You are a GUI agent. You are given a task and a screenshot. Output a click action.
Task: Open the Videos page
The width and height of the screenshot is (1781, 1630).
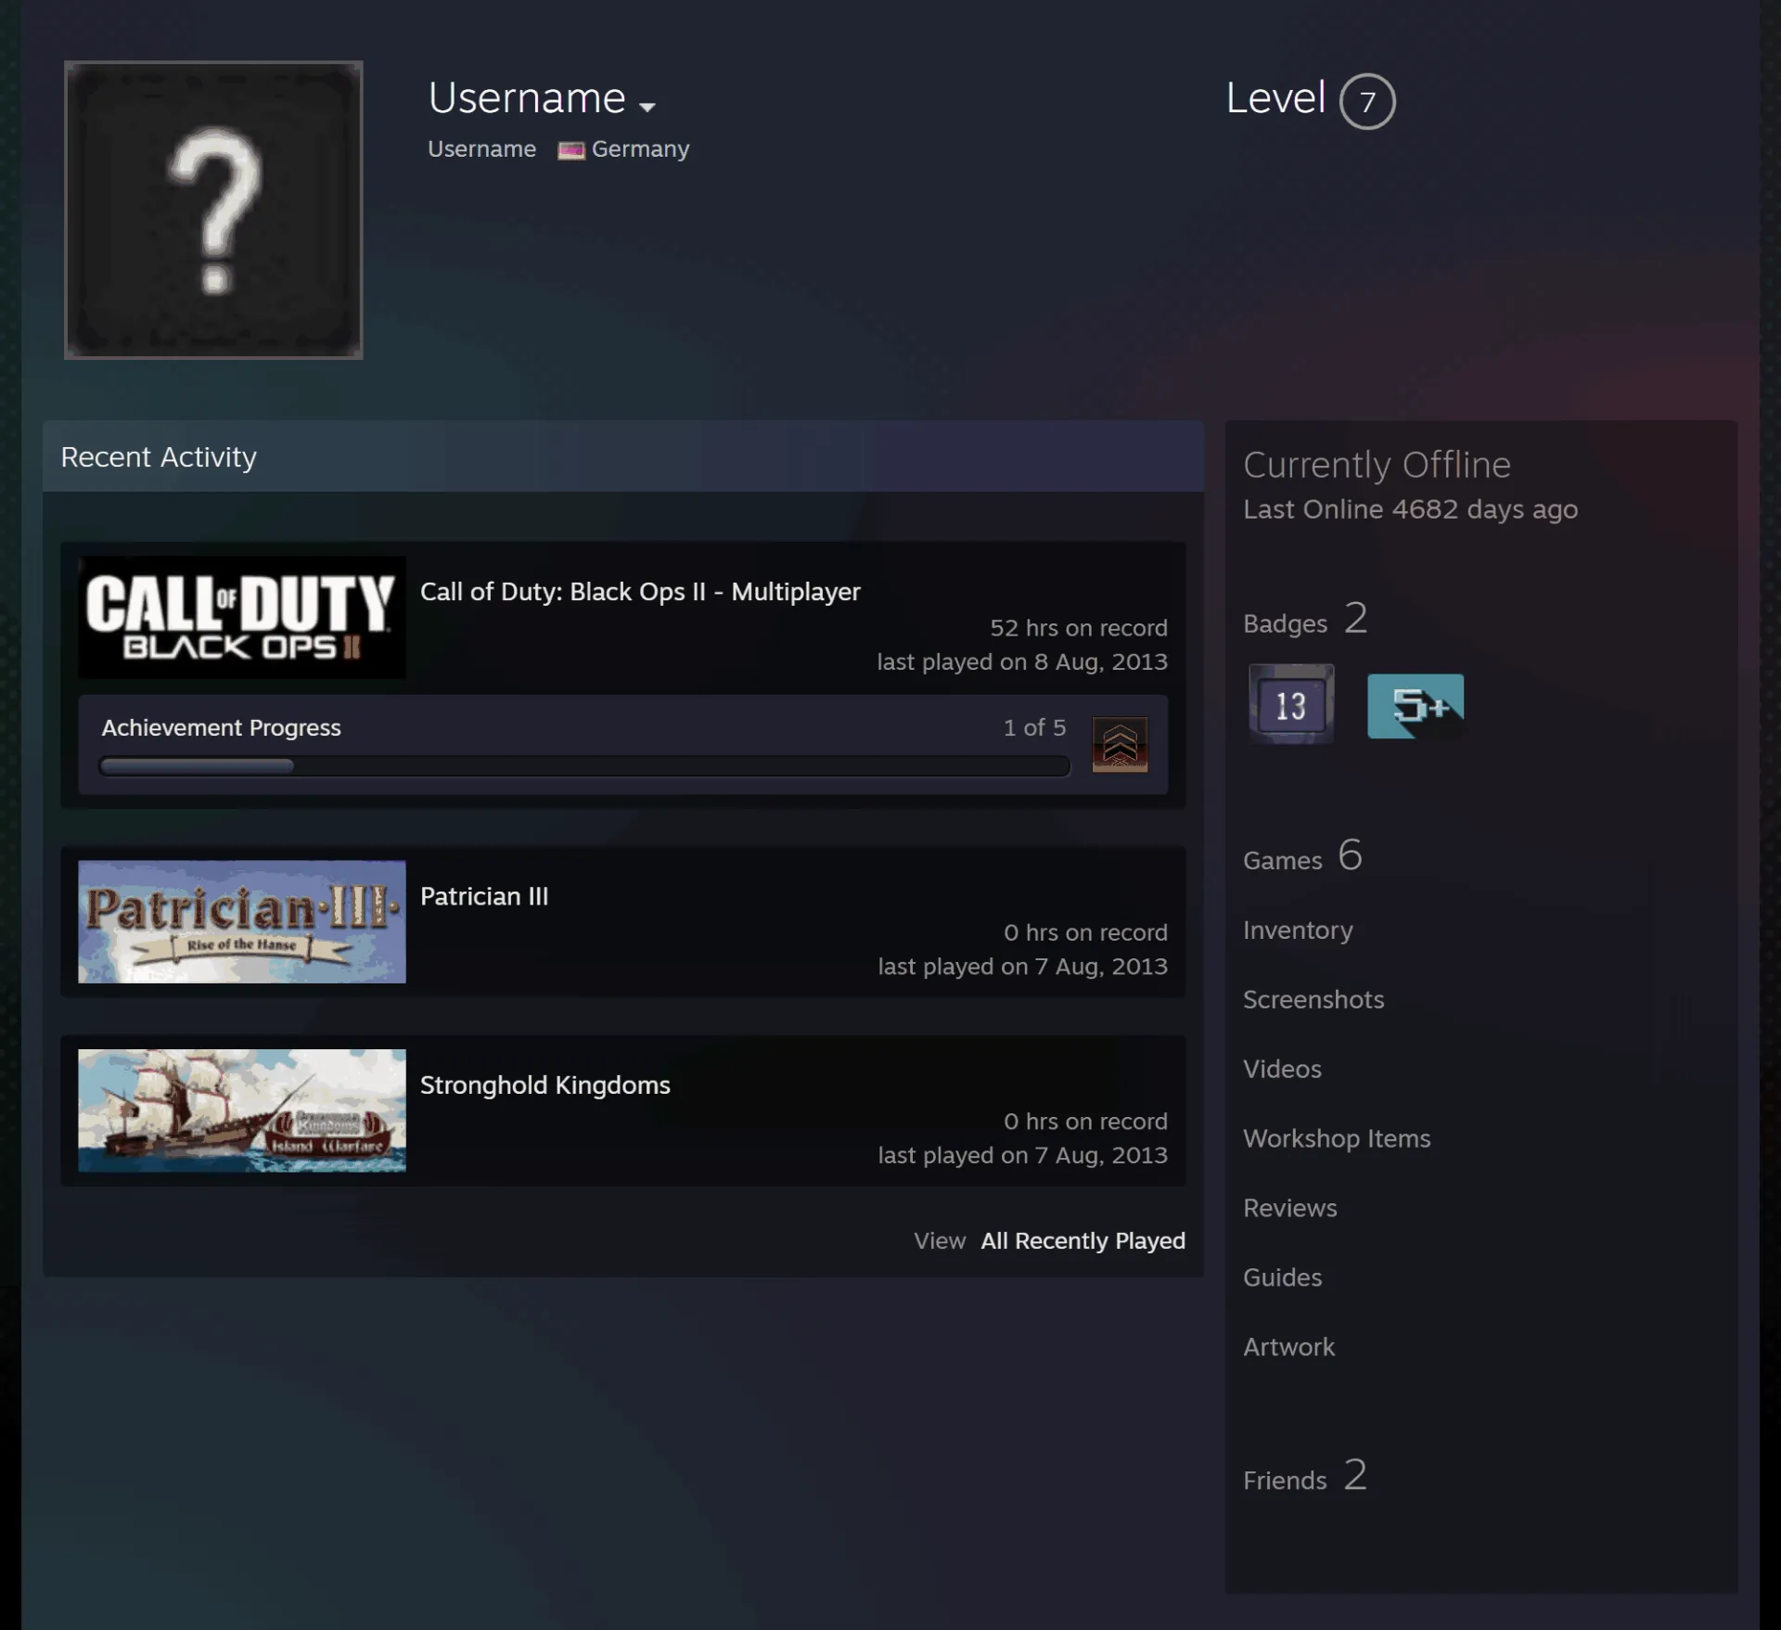(x=1282, y=1069)
